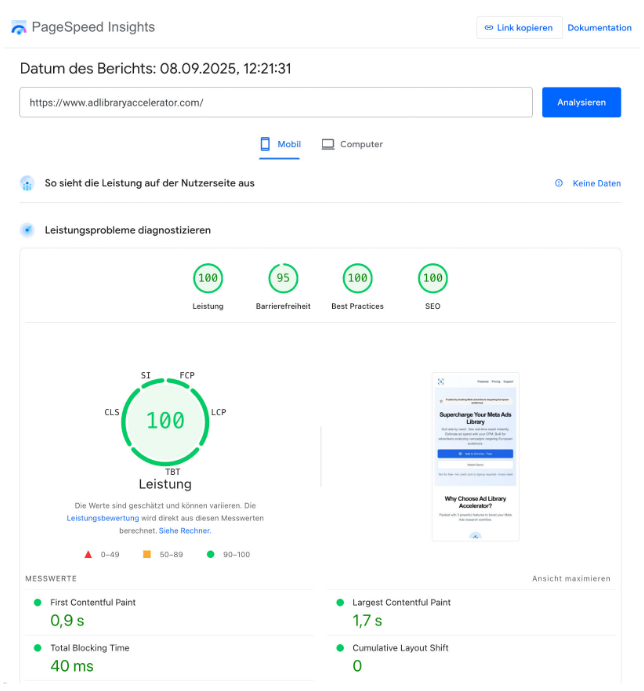Click the TBT label on the gauge
This screenshot has width=644, height=691.
[x=173, y=472]
